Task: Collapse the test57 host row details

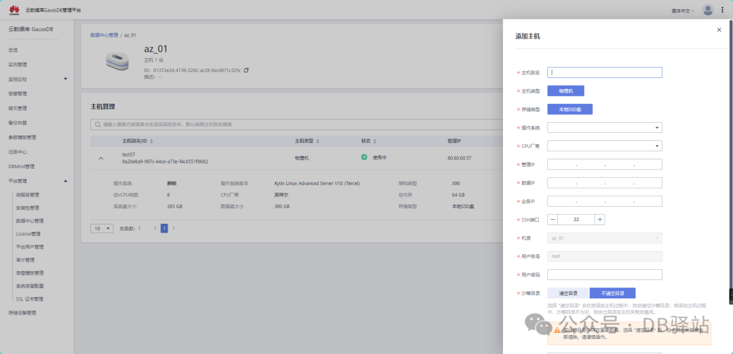Action: pyautogui.click(x=101, y=158)
